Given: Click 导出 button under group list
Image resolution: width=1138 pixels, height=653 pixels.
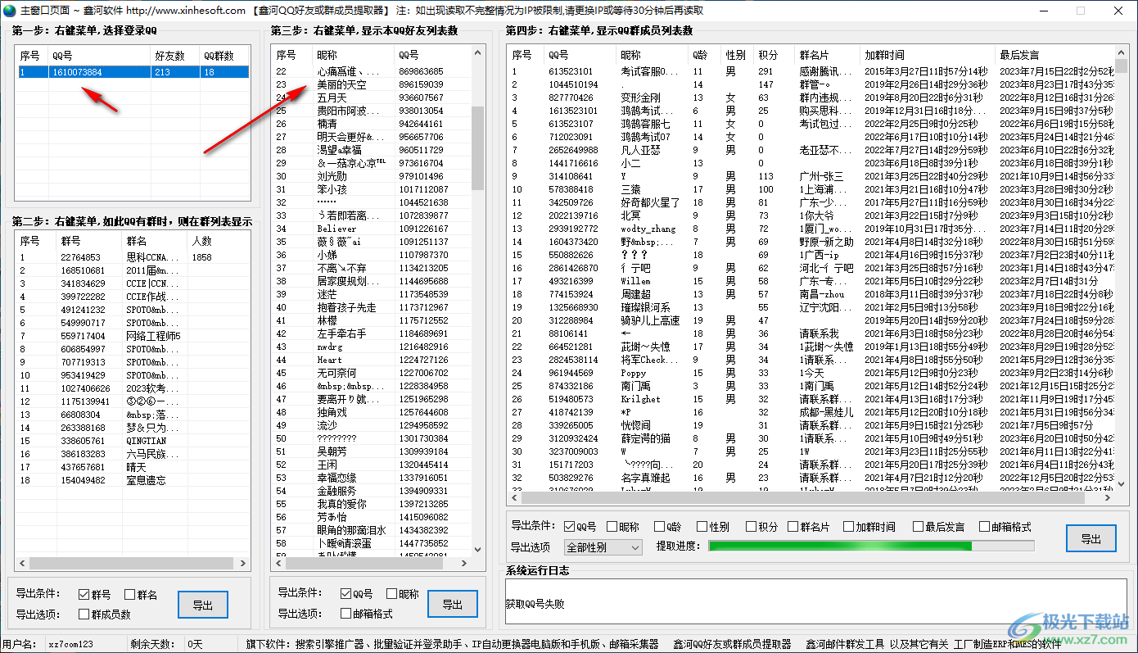Looking at the screenshot, I should click(x=203, y=605).
